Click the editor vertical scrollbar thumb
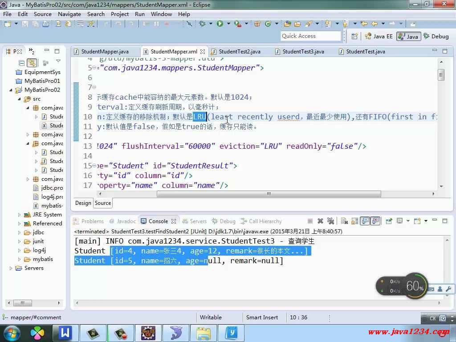This screenshot has width=456, height=342. tap(441, 75)
